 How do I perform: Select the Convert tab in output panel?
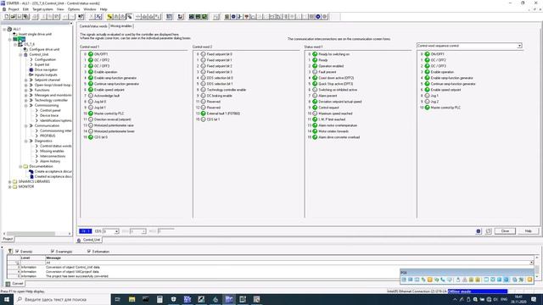15,284
